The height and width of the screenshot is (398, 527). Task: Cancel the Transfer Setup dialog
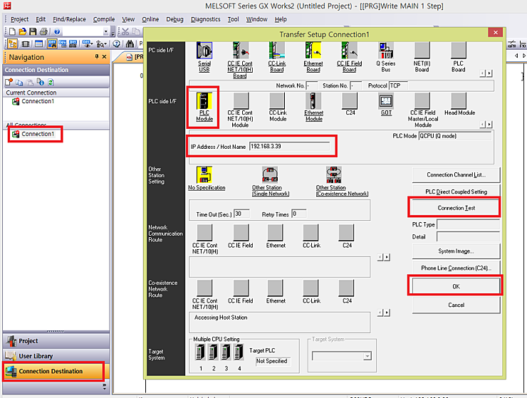point(456,305)
